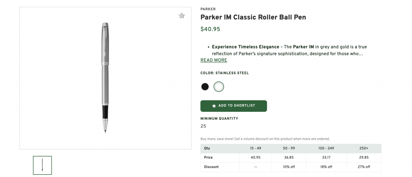Click the minimum quantity value 25

point(203,126)
